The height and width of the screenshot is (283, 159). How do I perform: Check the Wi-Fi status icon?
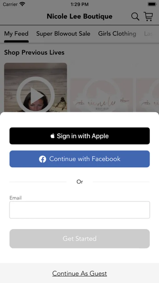[x=22, y=4]
